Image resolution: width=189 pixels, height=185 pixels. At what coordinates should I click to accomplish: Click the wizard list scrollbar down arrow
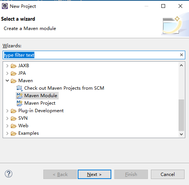coord(182,134)
